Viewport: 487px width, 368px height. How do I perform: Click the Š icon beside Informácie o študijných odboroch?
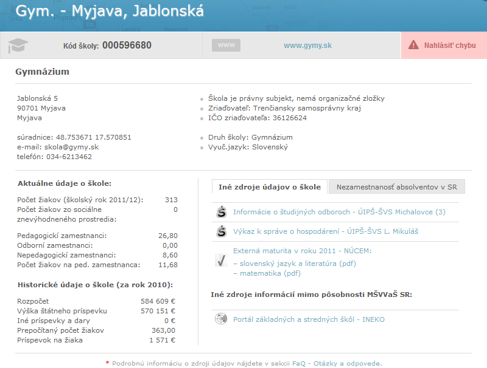(222, 212)
